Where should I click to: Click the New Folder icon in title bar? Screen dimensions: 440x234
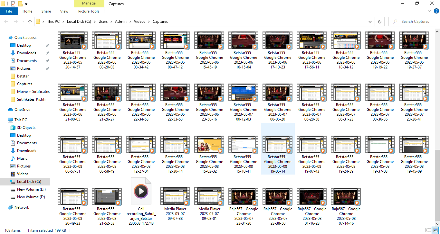click(20, 4)
